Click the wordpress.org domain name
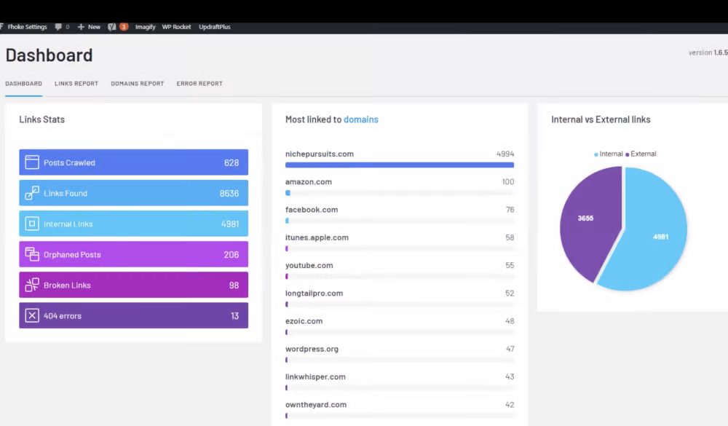Viewport: 728px width, 426px height. 312,349
